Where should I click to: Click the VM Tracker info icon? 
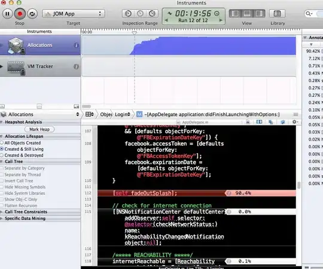tap(76, 66)
